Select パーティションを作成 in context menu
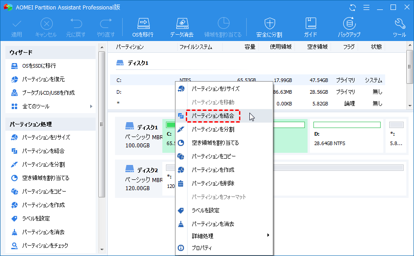414x256 pixels. coord(224,170)
